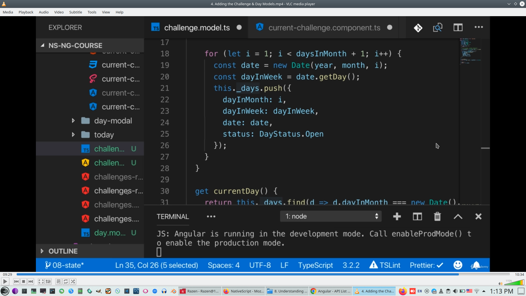Toggle video fullscreen mode

(x=41, y=281)
